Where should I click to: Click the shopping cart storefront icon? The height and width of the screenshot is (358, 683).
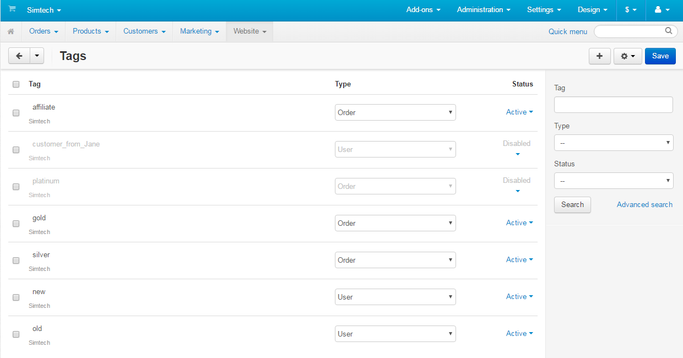click(x=12, y=9)
